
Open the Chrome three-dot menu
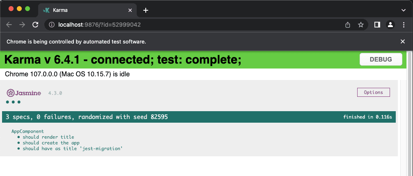(x=404, y=25)
